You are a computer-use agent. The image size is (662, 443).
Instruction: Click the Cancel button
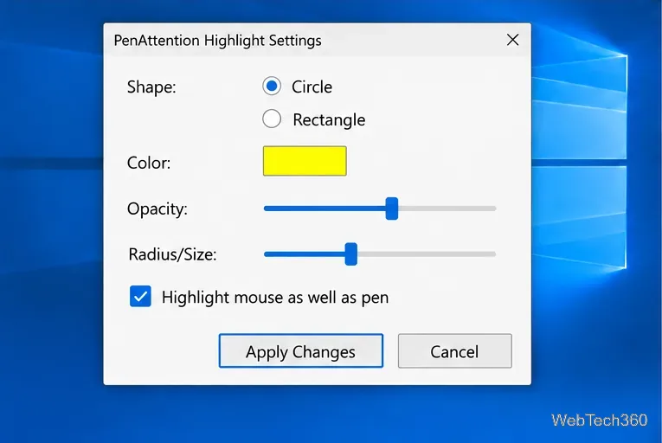coord(454,351)
